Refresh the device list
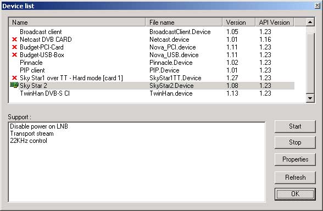323x211 pixels. click(295, 177)
